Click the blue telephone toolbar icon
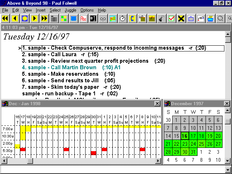The width and height of the screenshot is (232, 174). pos(132,18)
